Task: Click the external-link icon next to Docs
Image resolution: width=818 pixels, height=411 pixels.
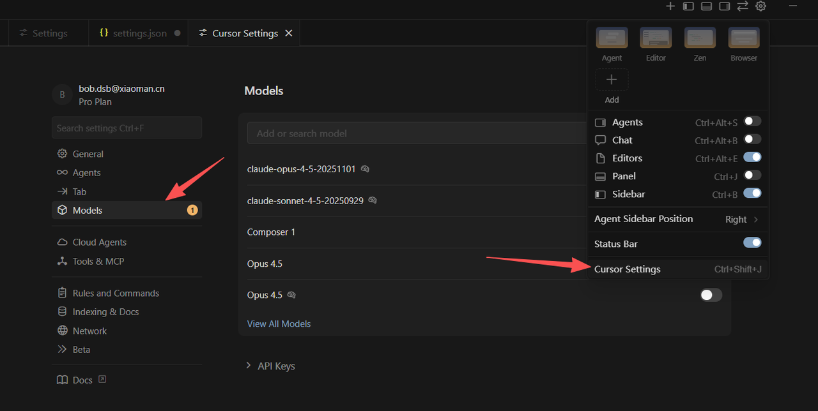Action: [102, 379]
